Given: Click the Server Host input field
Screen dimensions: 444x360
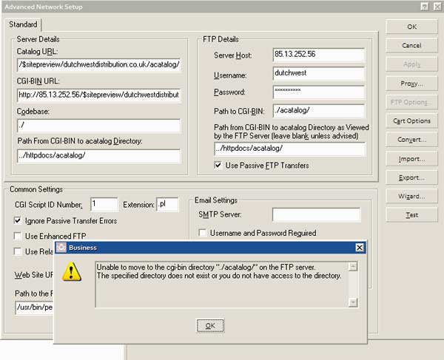Looking at the screenshot, I should point(318,55).
